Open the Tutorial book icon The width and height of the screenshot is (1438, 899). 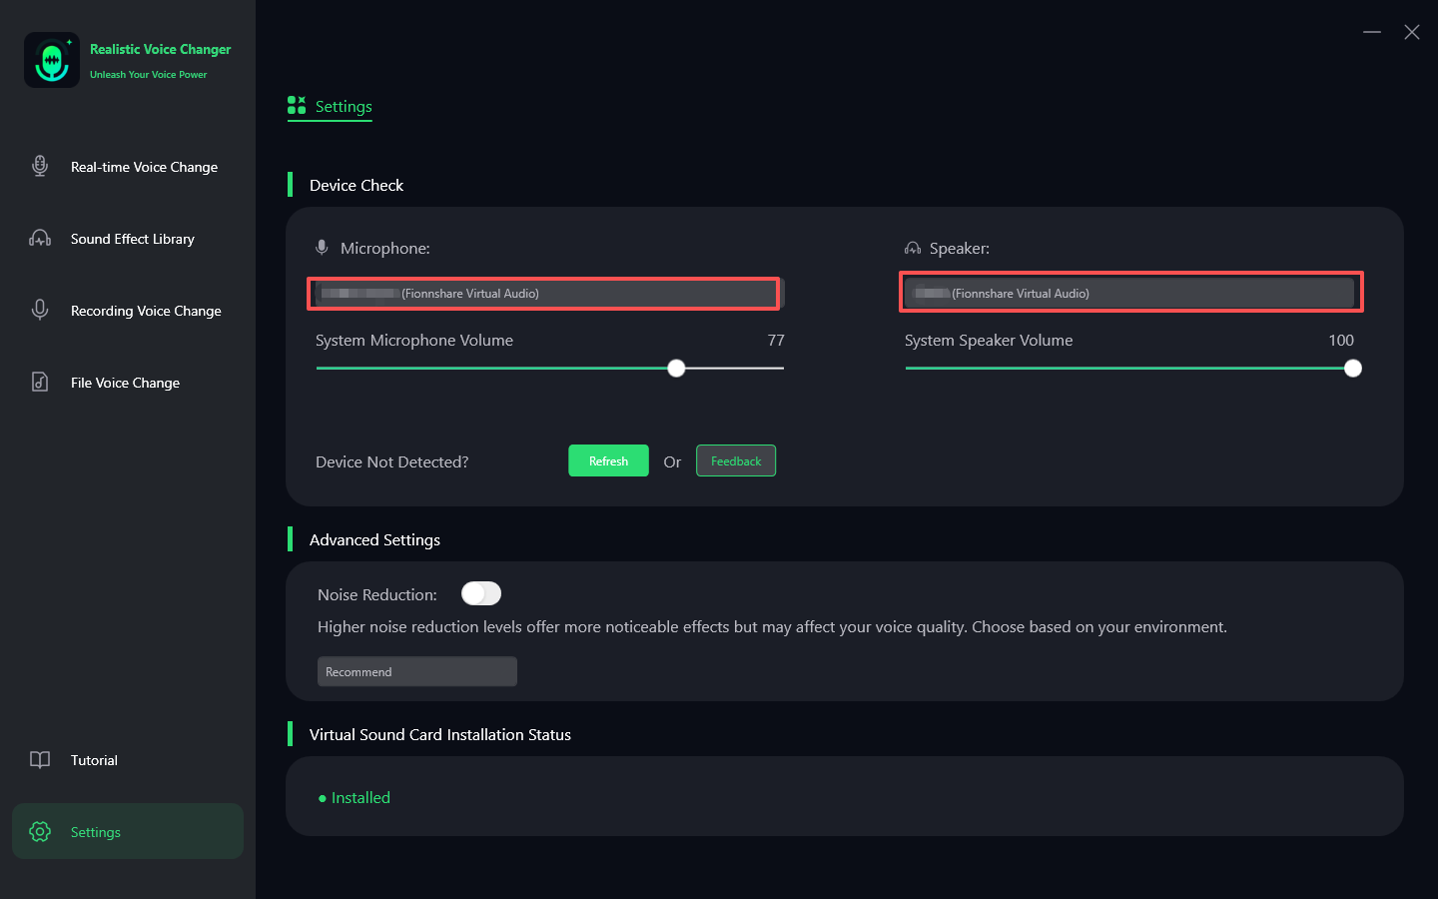pyautogui.click(x=39, y=759)
